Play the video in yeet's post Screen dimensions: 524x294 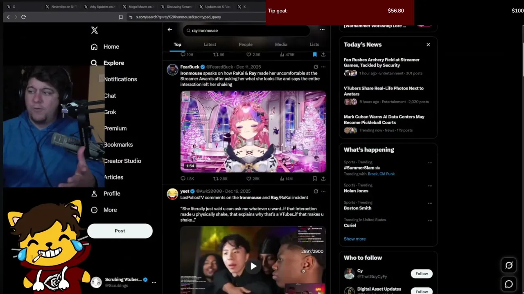pos(253,266)
